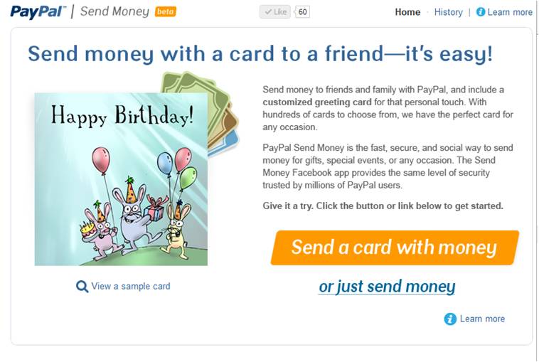Screen dimensions: 539x362
Task: Click the main Send money with a card headline
Action: (260, 54)
